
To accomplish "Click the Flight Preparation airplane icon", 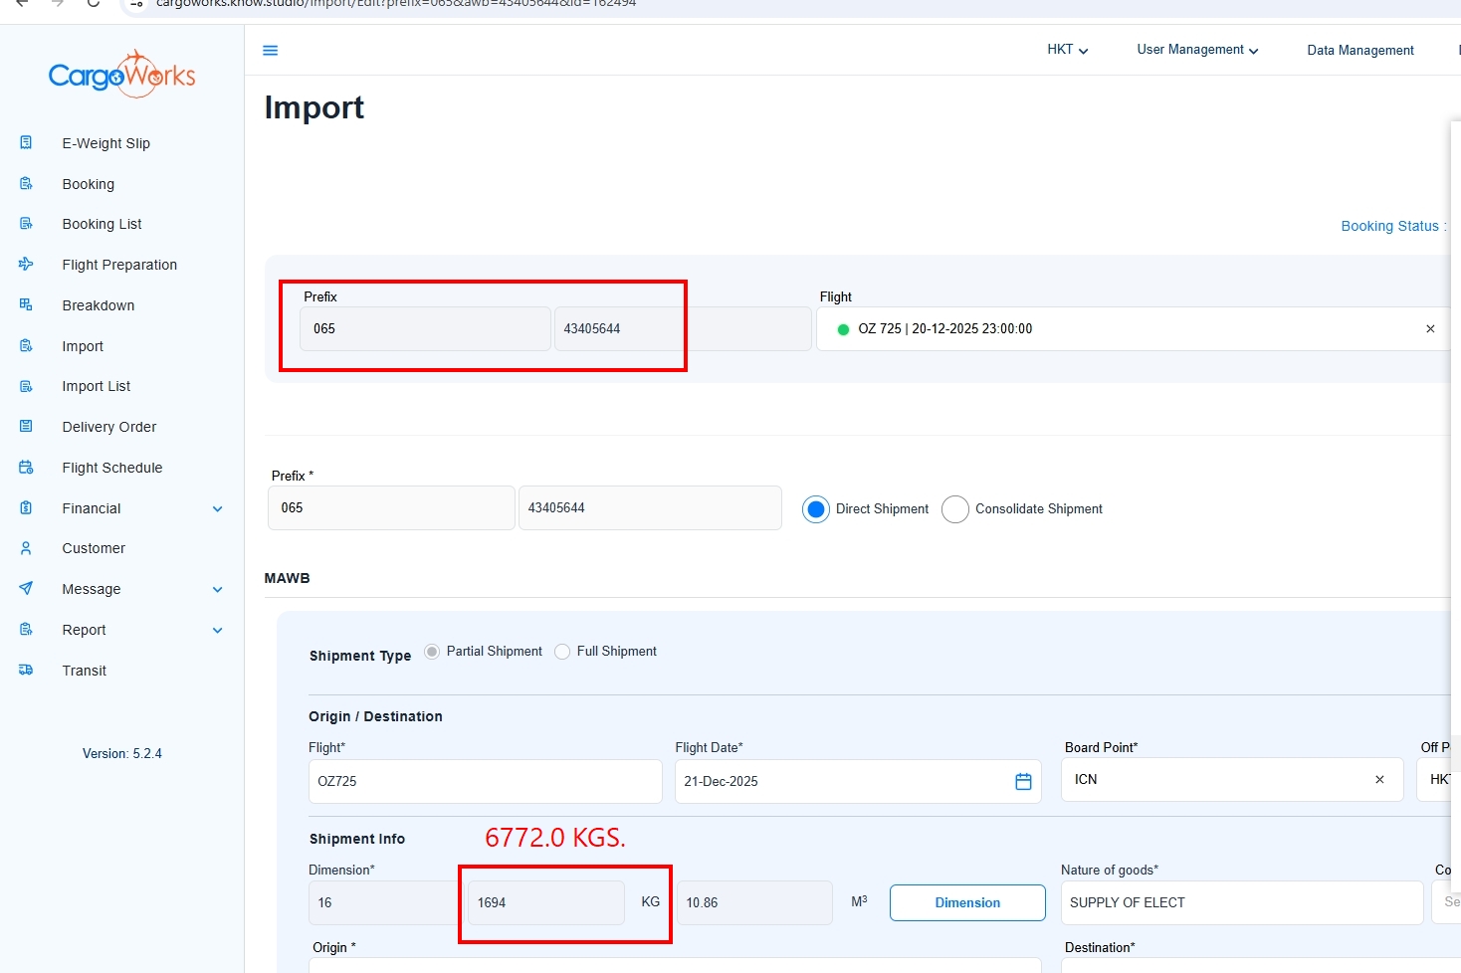I will click(27, 265).
